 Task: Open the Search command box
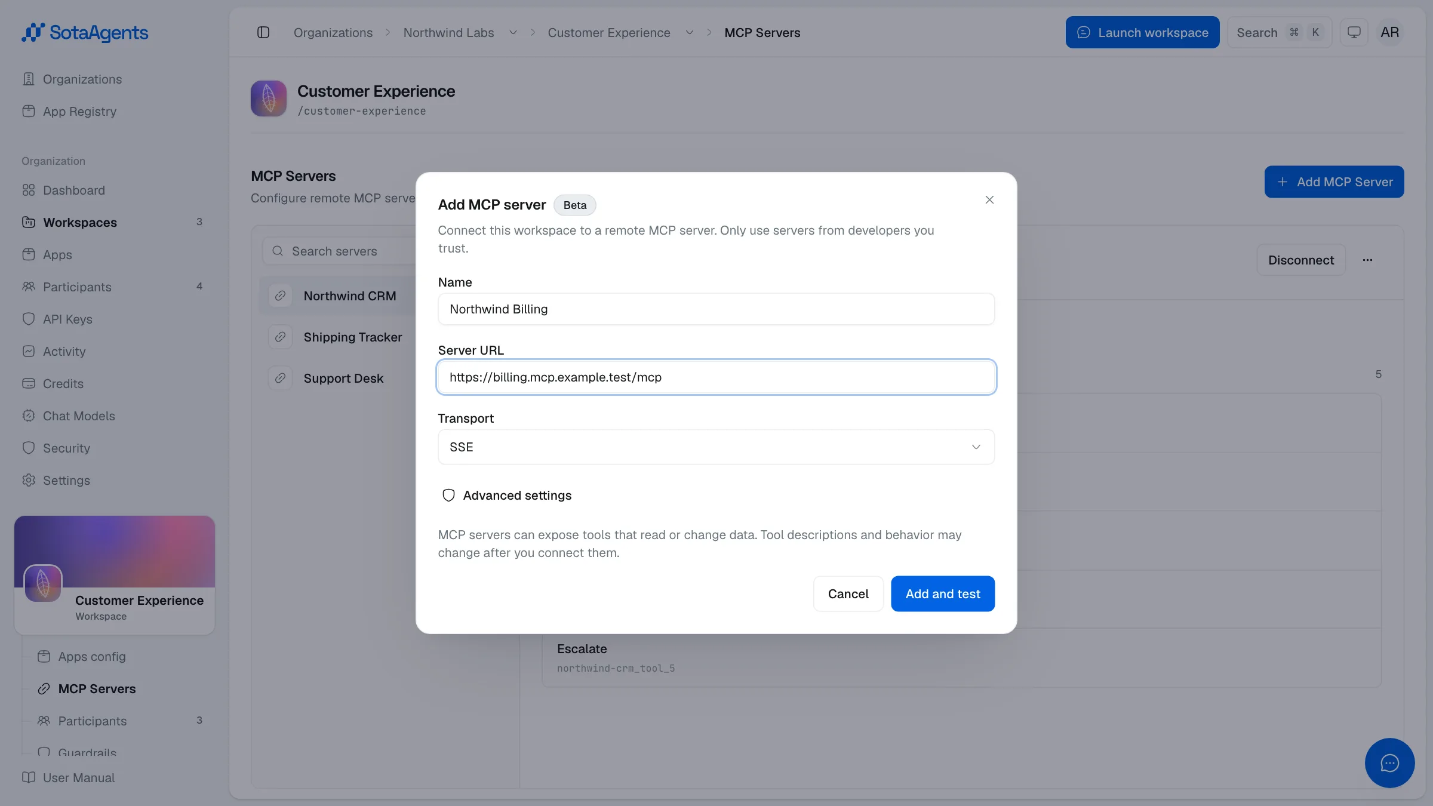coord(1279,32)
